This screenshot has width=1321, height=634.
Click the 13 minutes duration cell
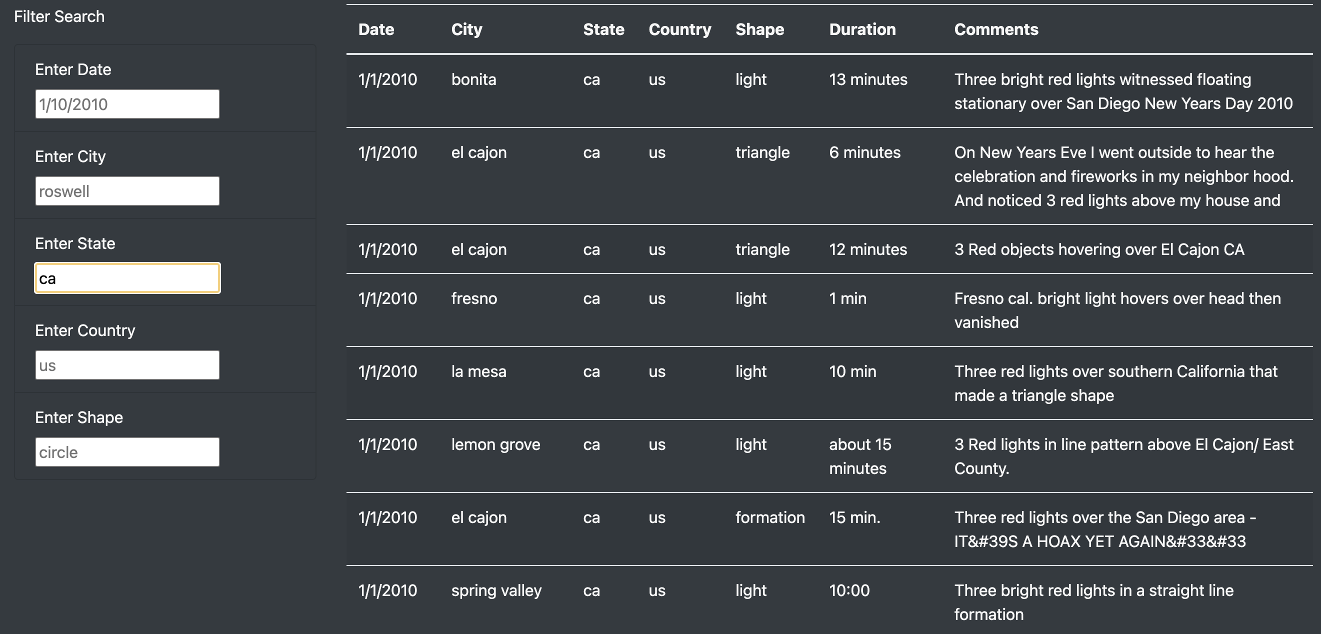[867, 79]
